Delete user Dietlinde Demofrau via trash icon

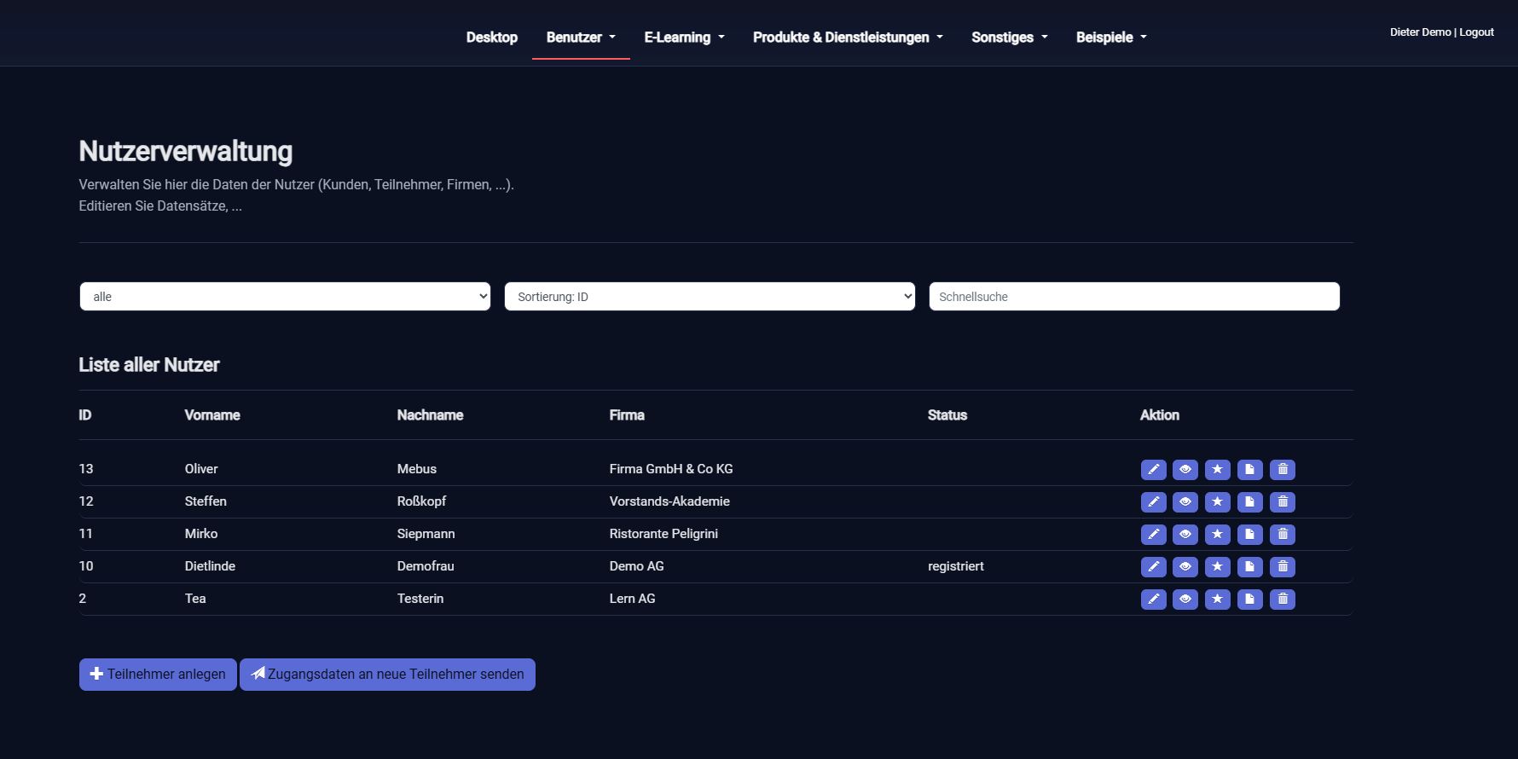(1282, 567)
